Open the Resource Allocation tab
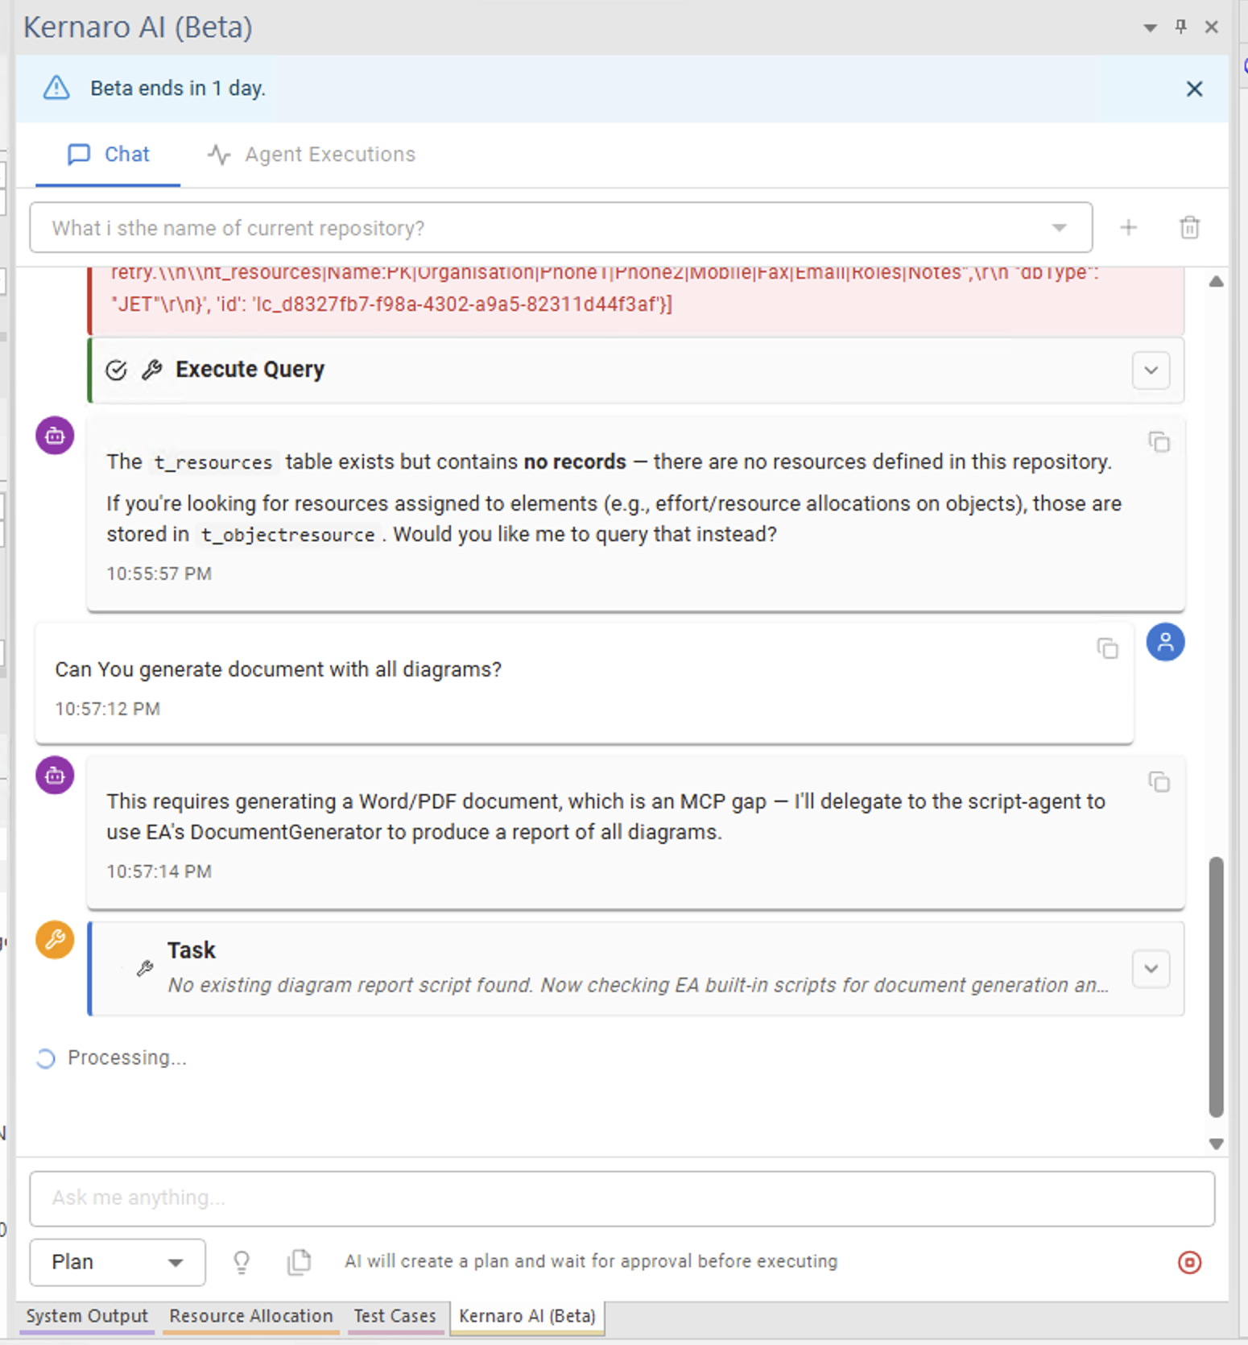The width and height of the screenshot is (1248, 1345). [250, 1316]
